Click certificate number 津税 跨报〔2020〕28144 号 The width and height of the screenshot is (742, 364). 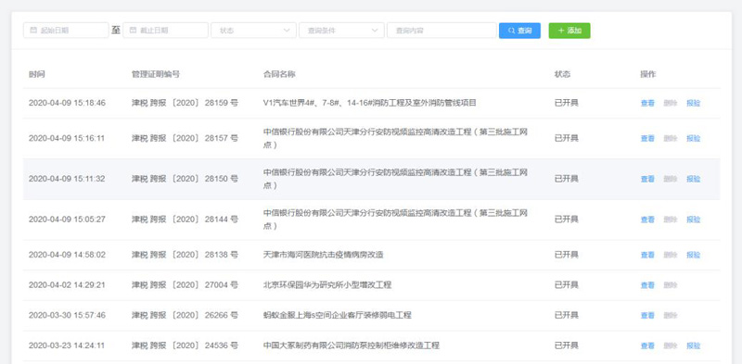[185, 220]
